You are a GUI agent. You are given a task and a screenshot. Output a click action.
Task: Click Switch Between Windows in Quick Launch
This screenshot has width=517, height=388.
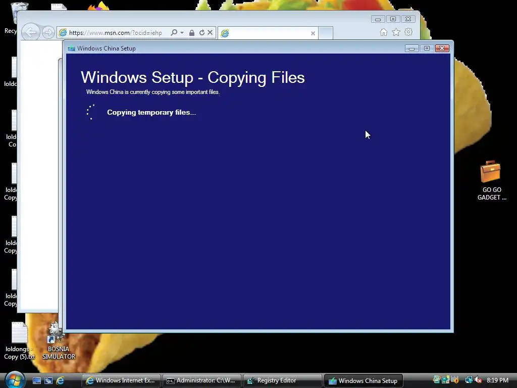click(48, 380)
